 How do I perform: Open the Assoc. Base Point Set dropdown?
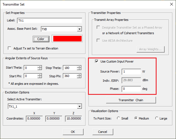pyautogui.click(x=79, y=29)
